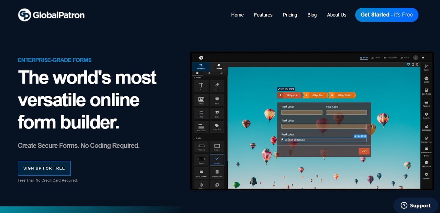Open the Blog link
The height and width of the screenshot is (213, 440).
point(312,15)
